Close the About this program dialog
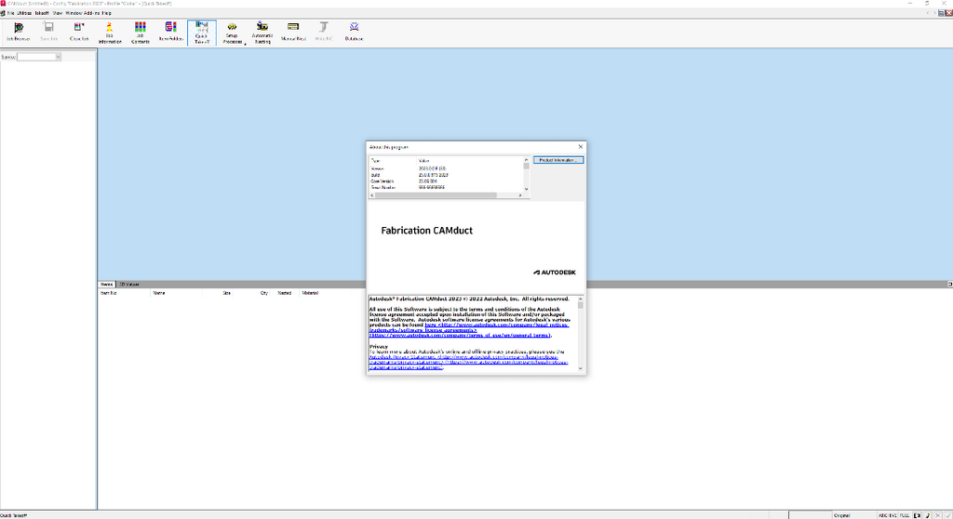 [581, 146]
